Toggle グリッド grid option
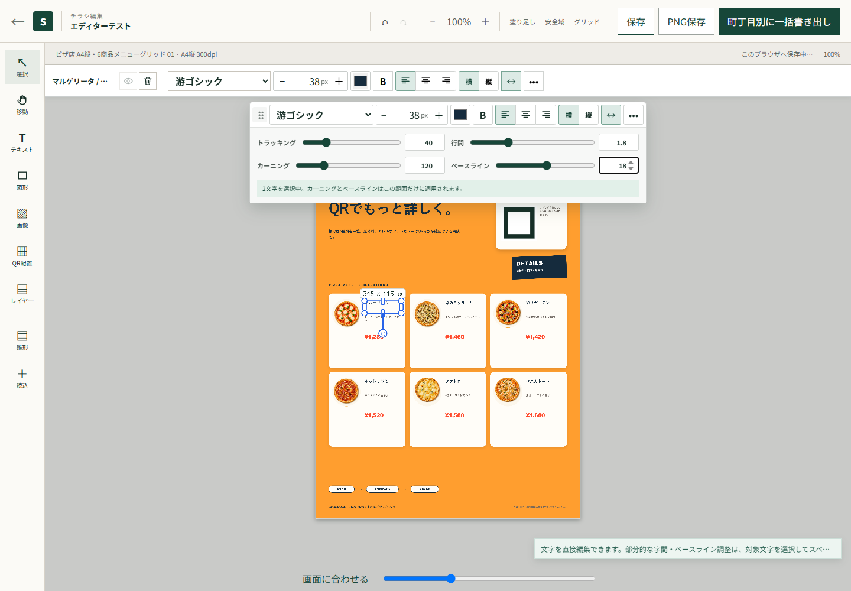 pos(587,22)
